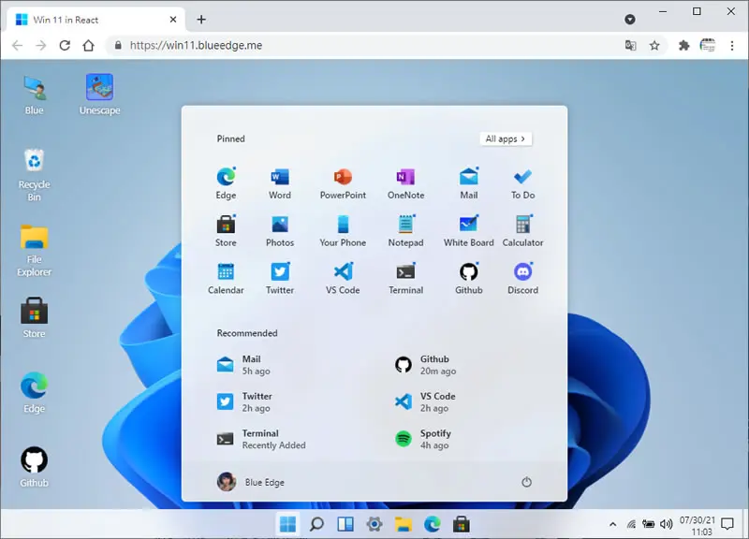Open the Calendar app
The width and height of the screenshot is (749, 539).
(226, 278)
